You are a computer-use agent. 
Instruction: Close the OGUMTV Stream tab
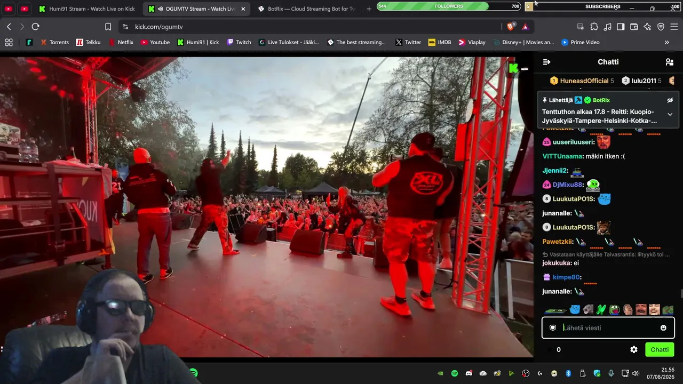coord(243,9)
